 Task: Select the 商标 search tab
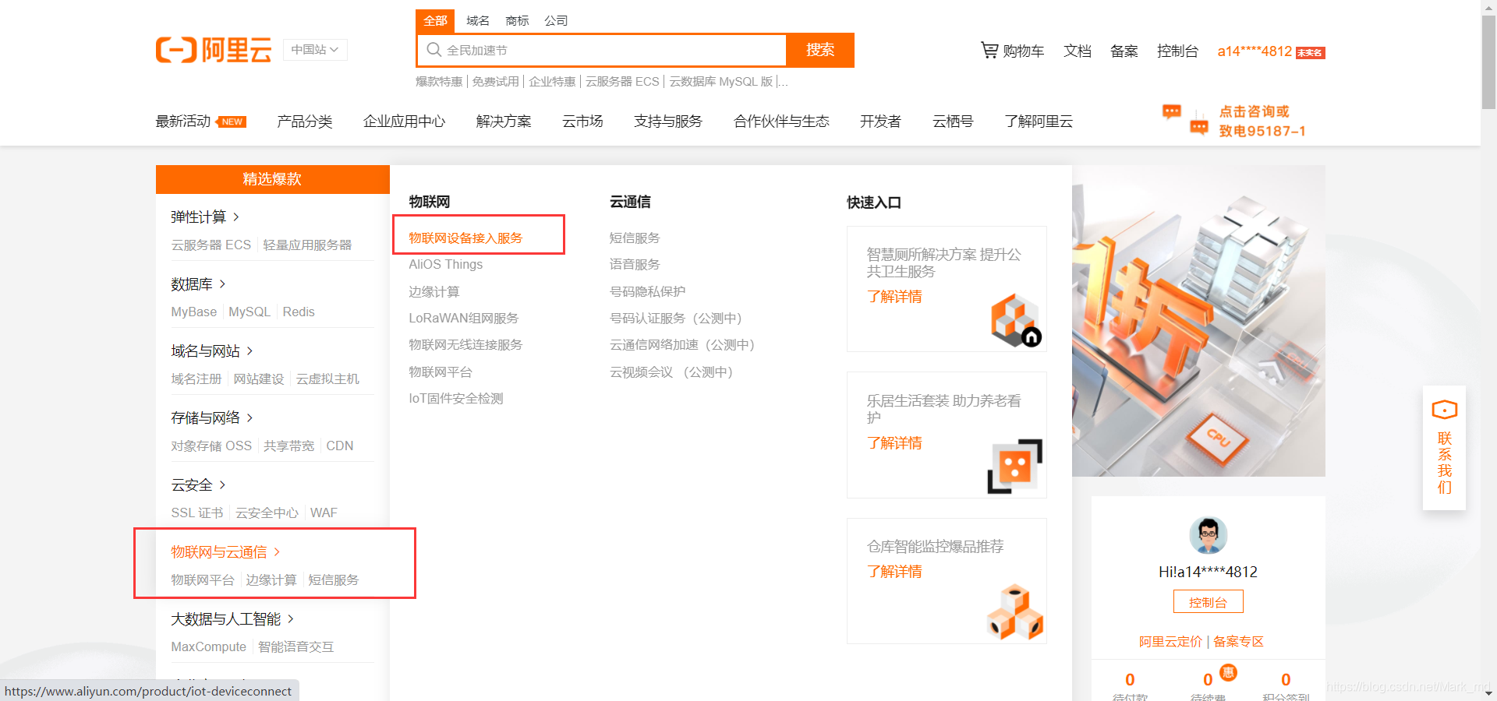(517, 20)
